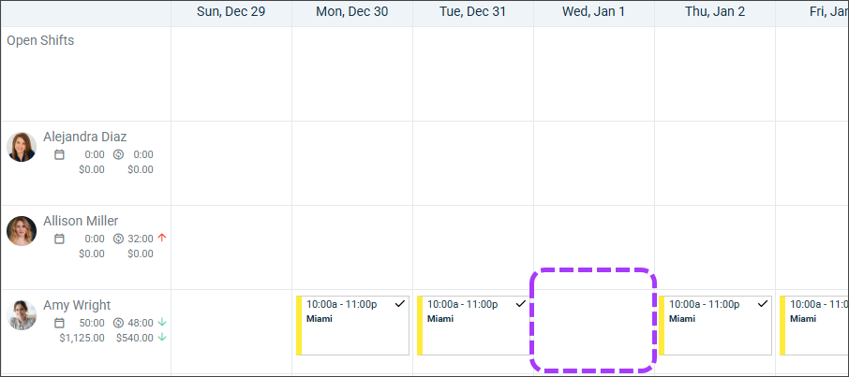Click the Allison Miller employee name

(x=81, y=221)
